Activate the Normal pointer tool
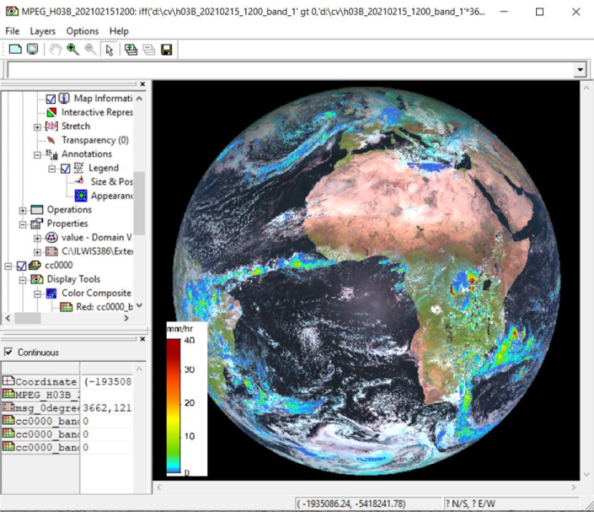Viewport: 594px width, 512px height. click(109, 50)
